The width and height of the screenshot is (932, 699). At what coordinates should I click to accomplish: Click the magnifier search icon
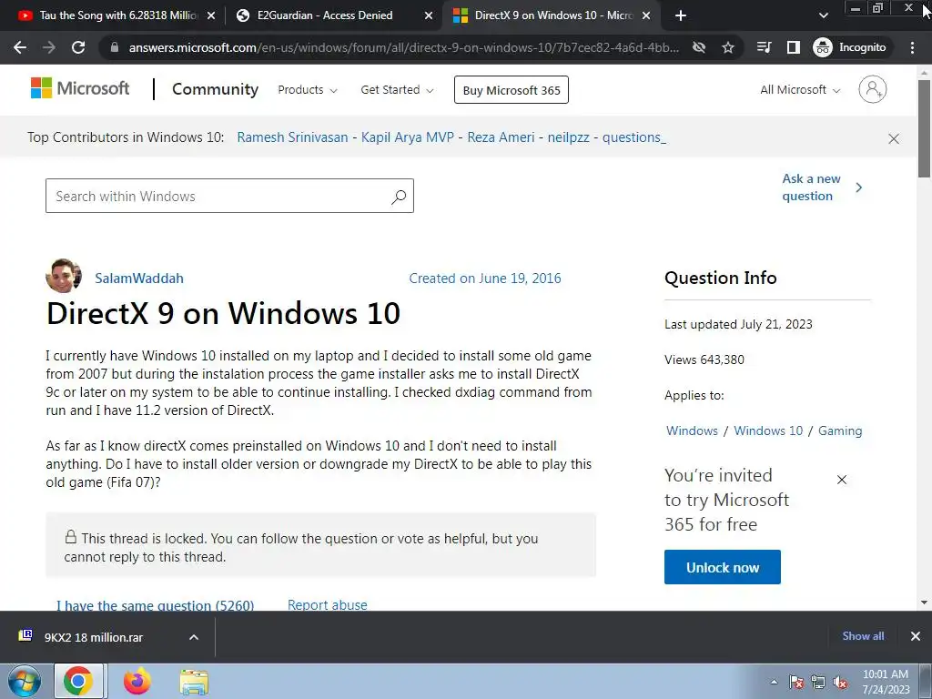pyautogui.click(x=399, y=197)
